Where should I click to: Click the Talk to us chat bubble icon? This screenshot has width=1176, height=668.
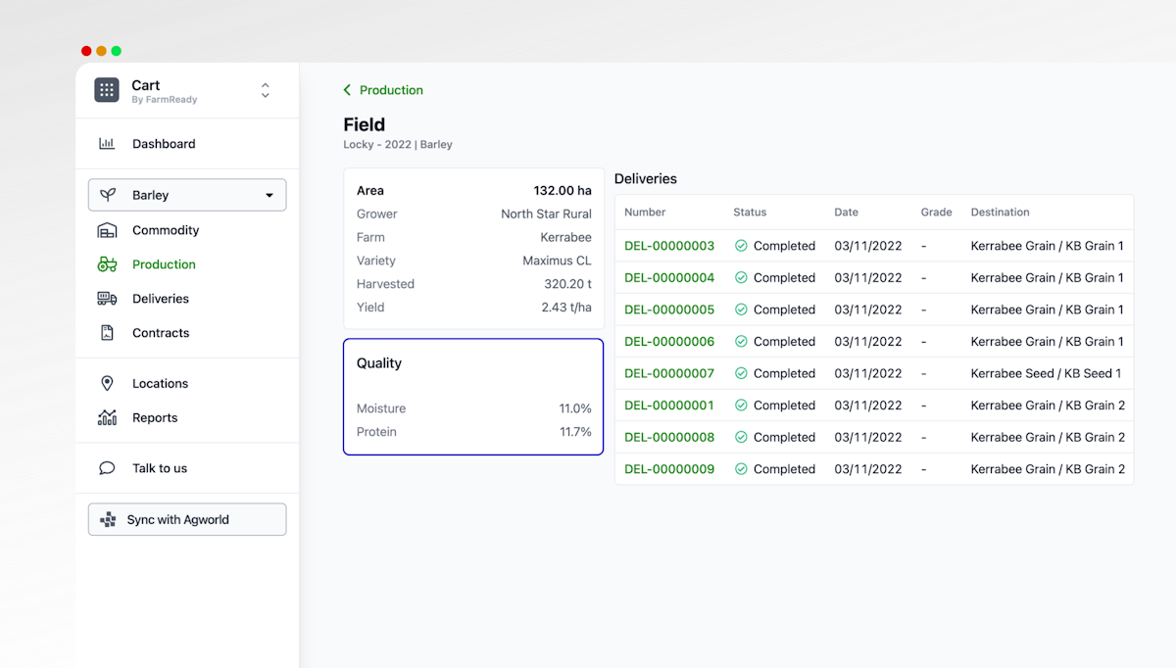[107, 468]
